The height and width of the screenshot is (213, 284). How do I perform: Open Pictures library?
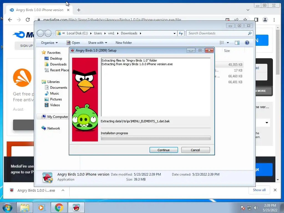coord(56,99)
